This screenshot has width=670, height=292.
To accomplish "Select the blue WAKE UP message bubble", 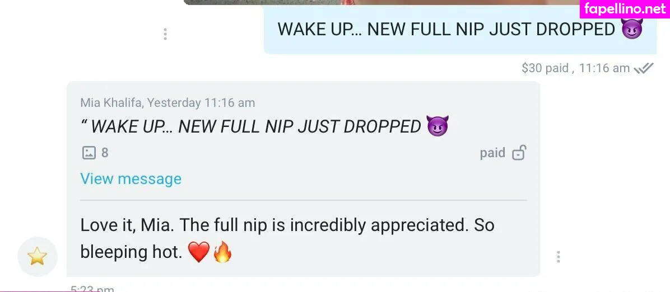I will pyautogui.click(x=460, y=30).
